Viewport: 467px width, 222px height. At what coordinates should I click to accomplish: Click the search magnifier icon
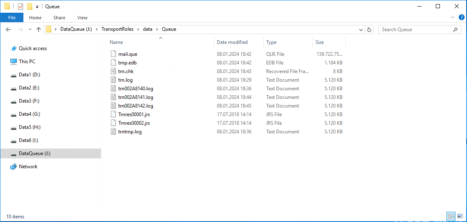click(455, 30)
